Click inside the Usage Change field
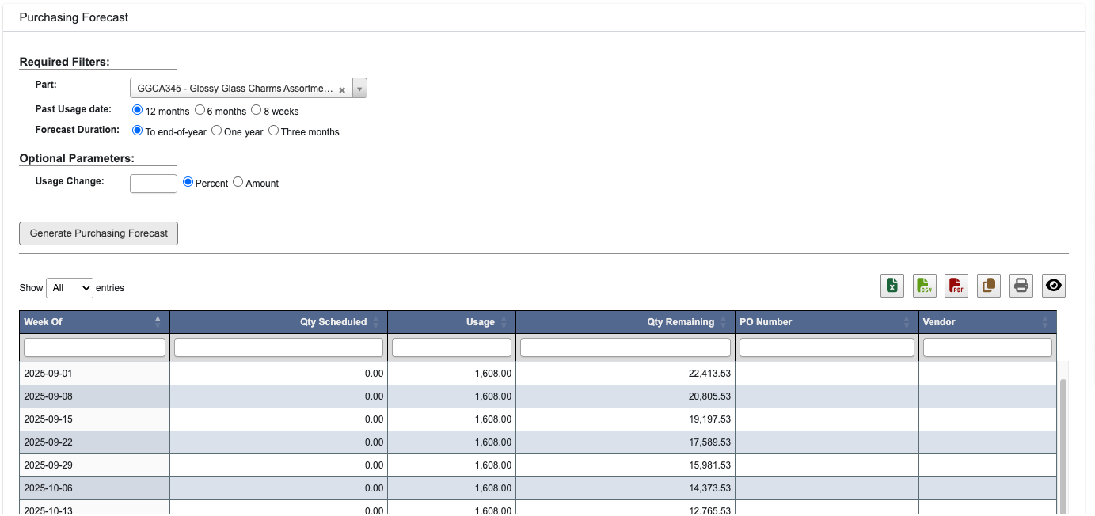1095x516 pixels. tap(153, 183)
